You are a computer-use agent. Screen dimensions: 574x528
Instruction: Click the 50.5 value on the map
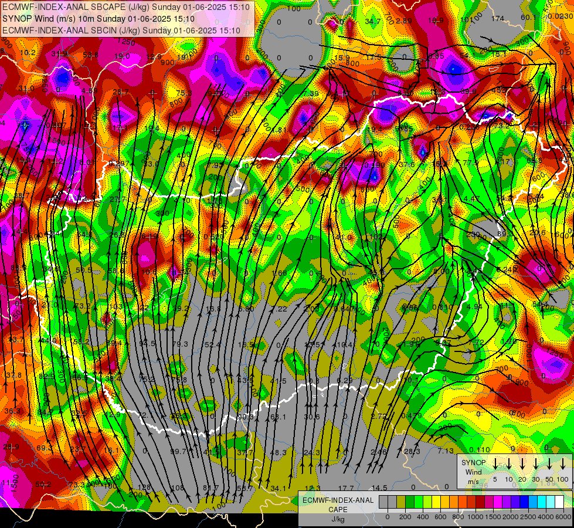click(84, 270)
